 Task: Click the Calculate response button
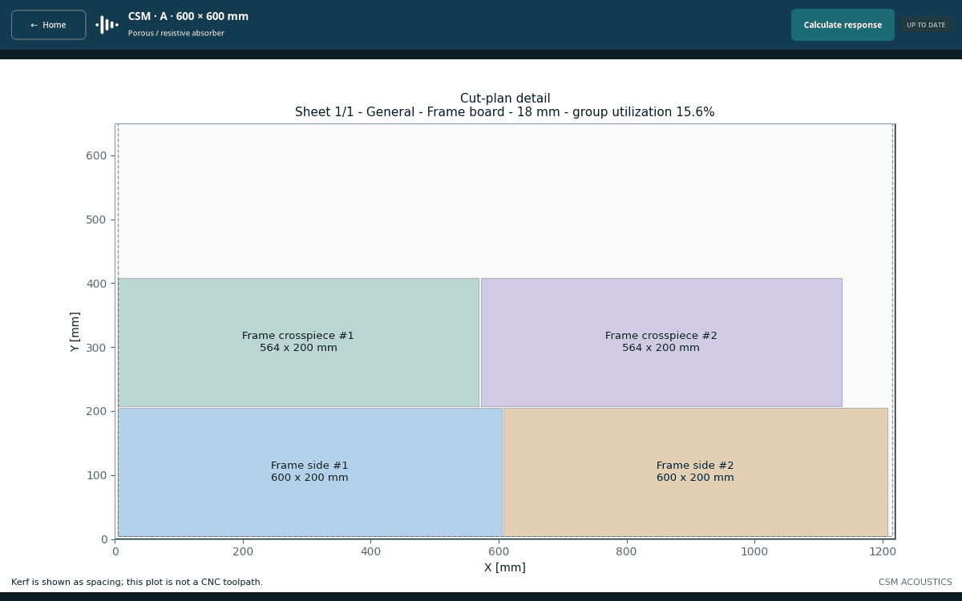pos(843,25)
